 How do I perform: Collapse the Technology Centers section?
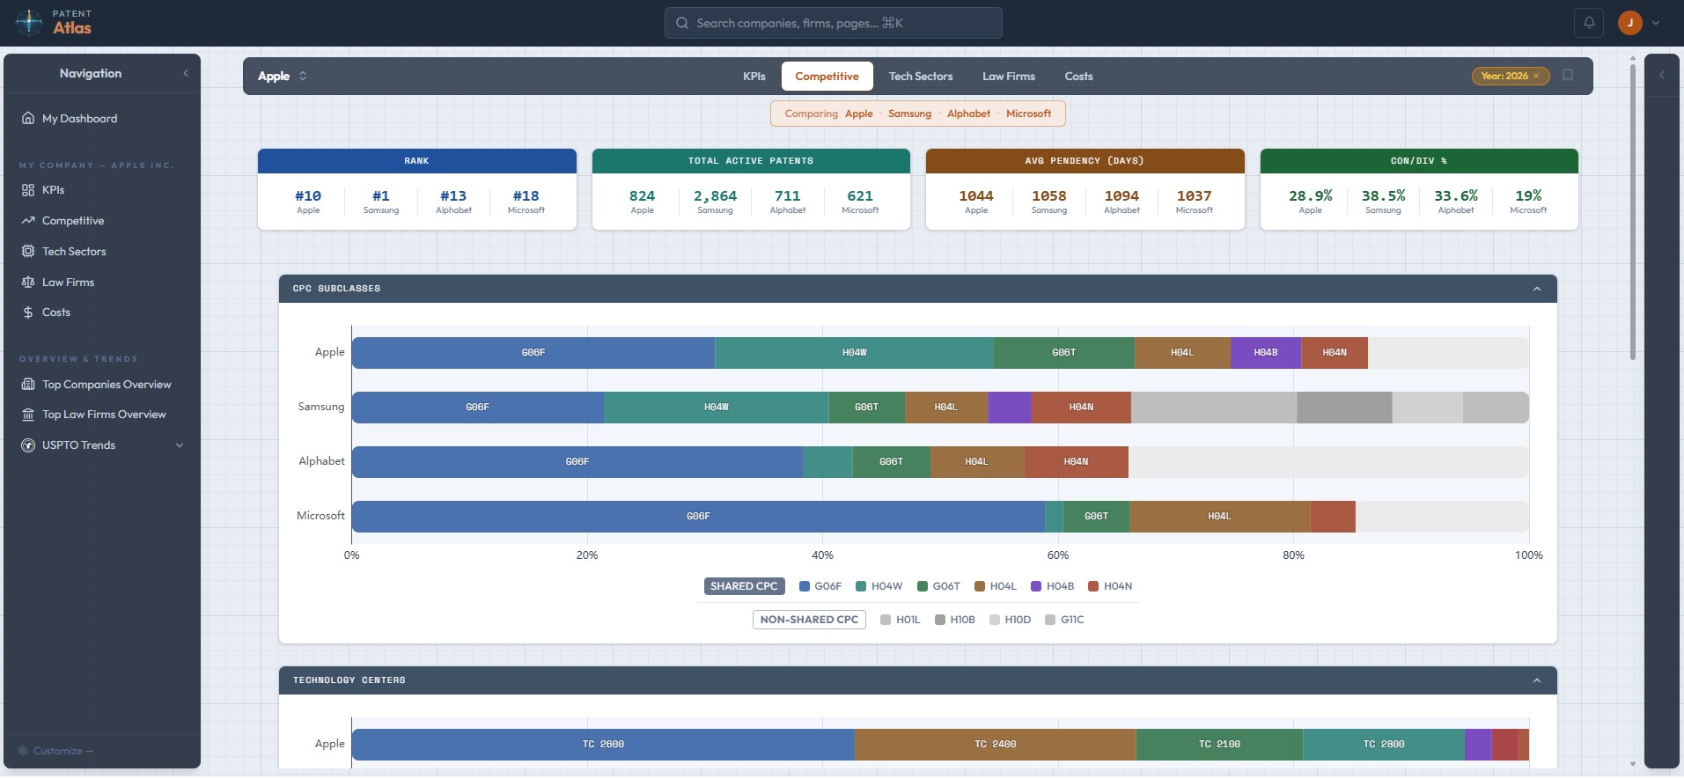click(x=1537, y=680)
